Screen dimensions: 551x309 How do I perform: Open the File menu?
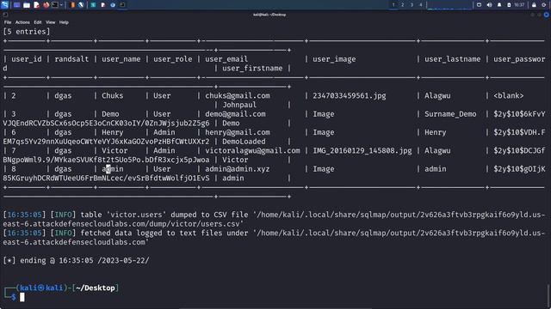[x=8, y=22]
